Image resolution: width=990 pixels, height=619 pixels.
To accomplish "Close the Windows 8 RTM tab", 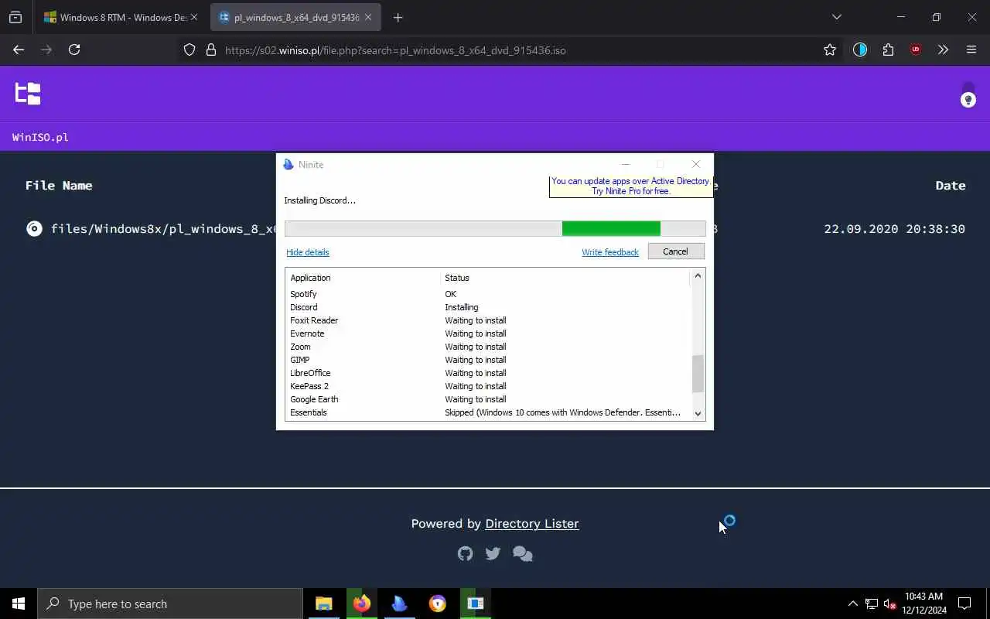I will pyautogui.click(x=194, y=17).
